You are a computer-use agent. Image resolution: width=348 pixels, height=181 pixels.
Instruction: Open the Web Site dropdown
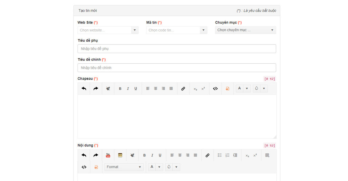(x=108, y=30)
